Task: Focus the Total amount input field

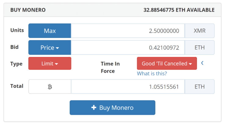Action: (x=128, y=87)
